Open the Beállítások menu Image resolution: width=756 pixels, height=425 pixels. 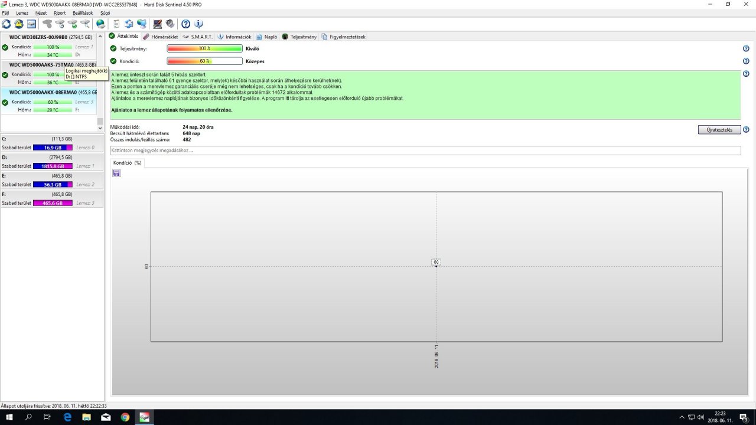[x=83, y=12]
